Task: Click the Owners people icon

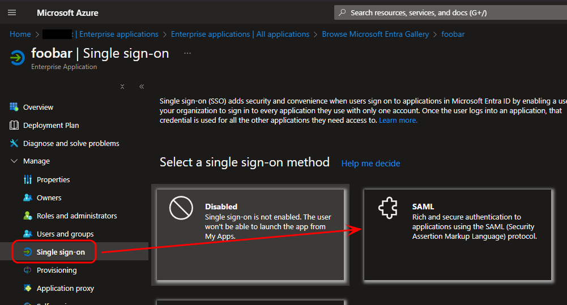Action: pos(28,197)
